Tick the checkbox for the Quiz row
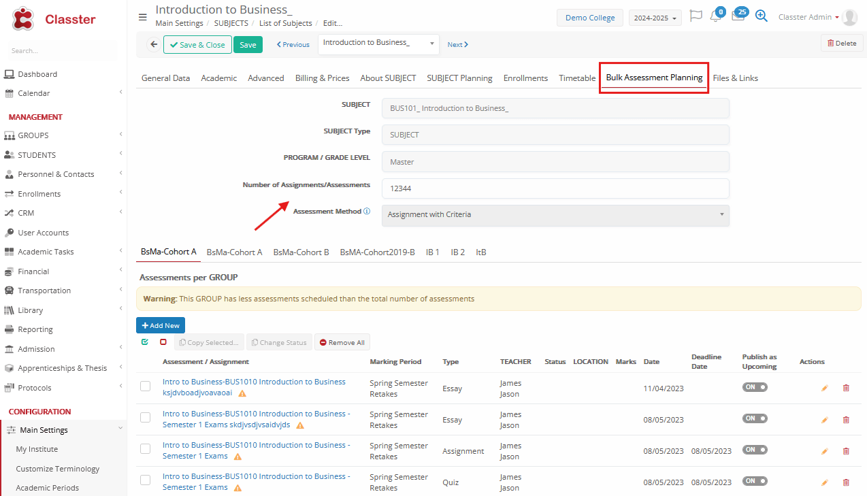The width and height of the screenshot is (867, 496). click(145, 480)
